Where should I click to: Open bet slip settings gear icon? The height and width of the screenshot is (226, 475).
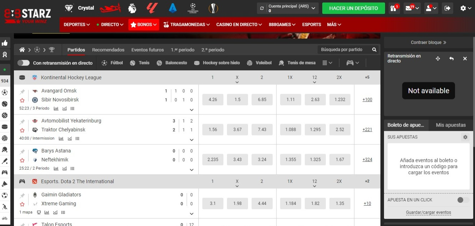[465, 137]
